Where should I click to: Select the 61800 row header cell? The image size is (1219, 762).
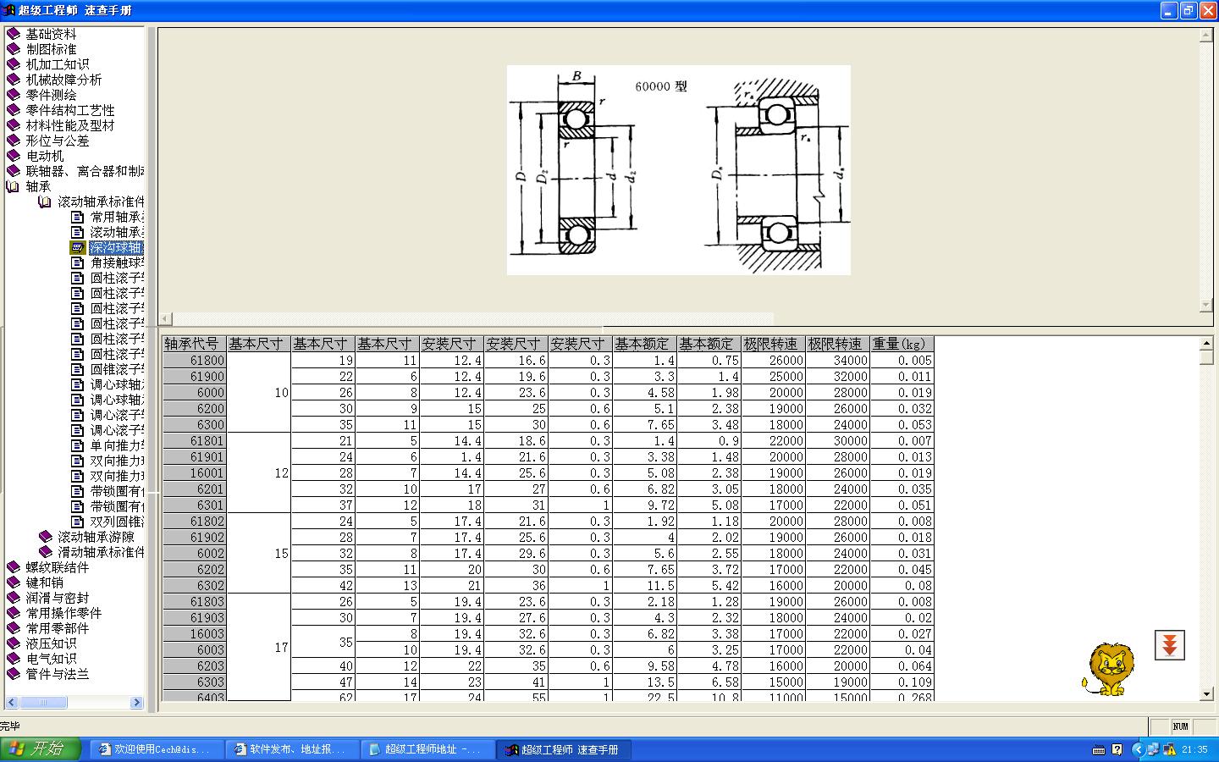click(x=194, y=360)
